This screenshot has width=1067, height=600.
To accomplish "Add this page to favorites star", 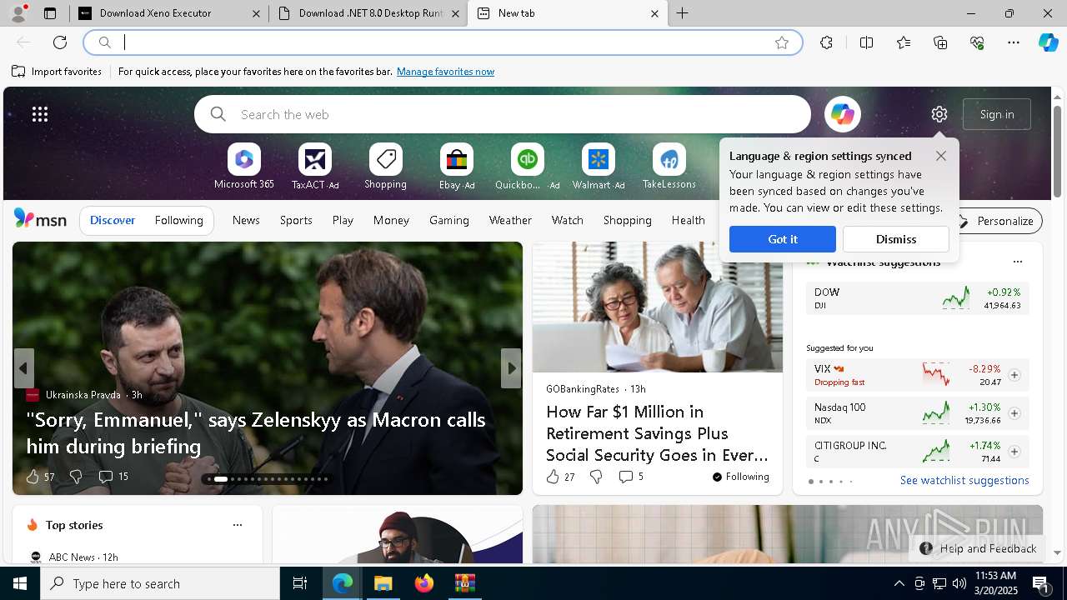I will [782, 42].
